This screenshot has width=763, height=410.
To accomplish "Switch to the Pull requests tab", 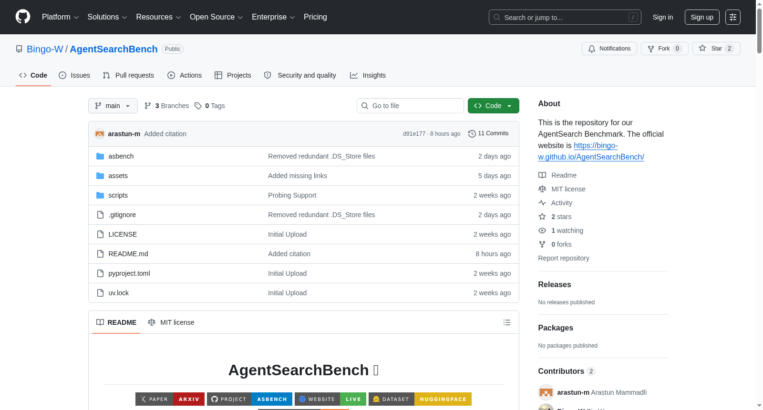I will click(x=128, y=75).
